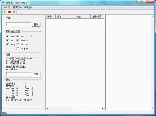Click the horizontal scrollbar thumb of the list
The width and height of the screenshot is (156, 116).
tap(61, 108)
